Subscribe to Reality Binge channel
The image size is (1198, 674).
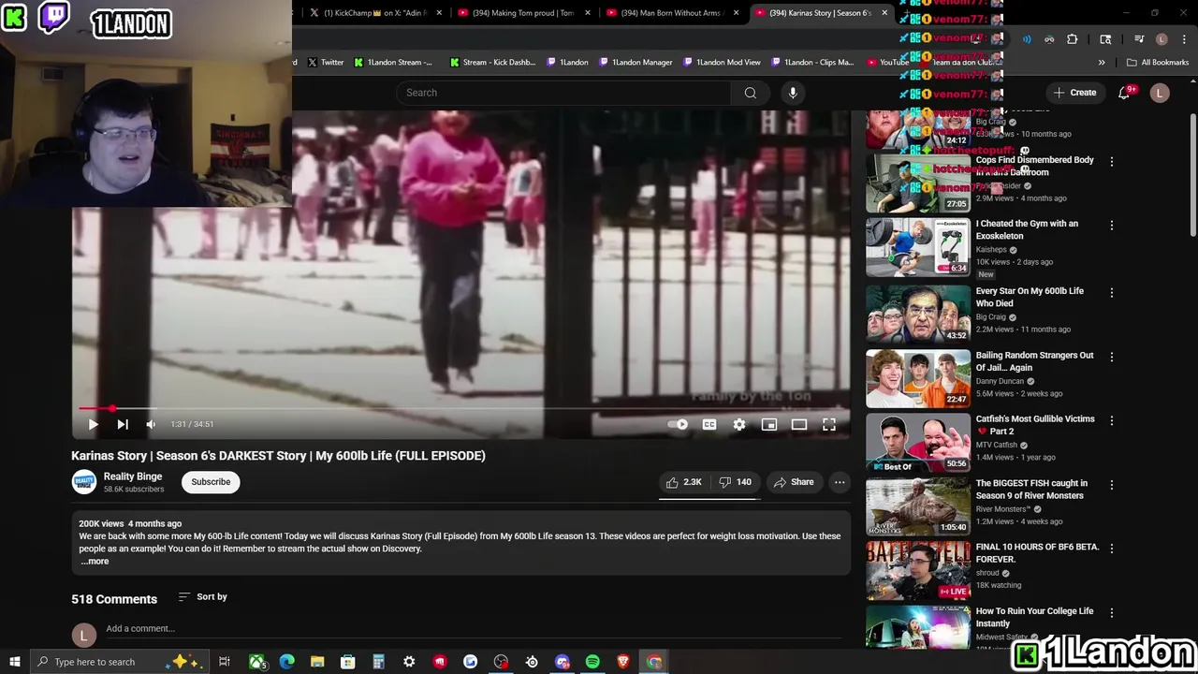coord(211,482)
